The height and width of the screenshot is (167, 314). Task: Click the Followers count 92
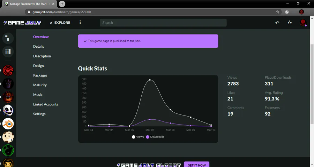point(268,114)
